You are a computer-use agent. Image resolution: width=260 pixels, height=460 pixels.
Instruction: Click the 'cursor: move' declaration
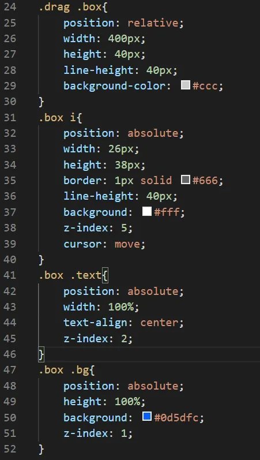coord(104,244)
